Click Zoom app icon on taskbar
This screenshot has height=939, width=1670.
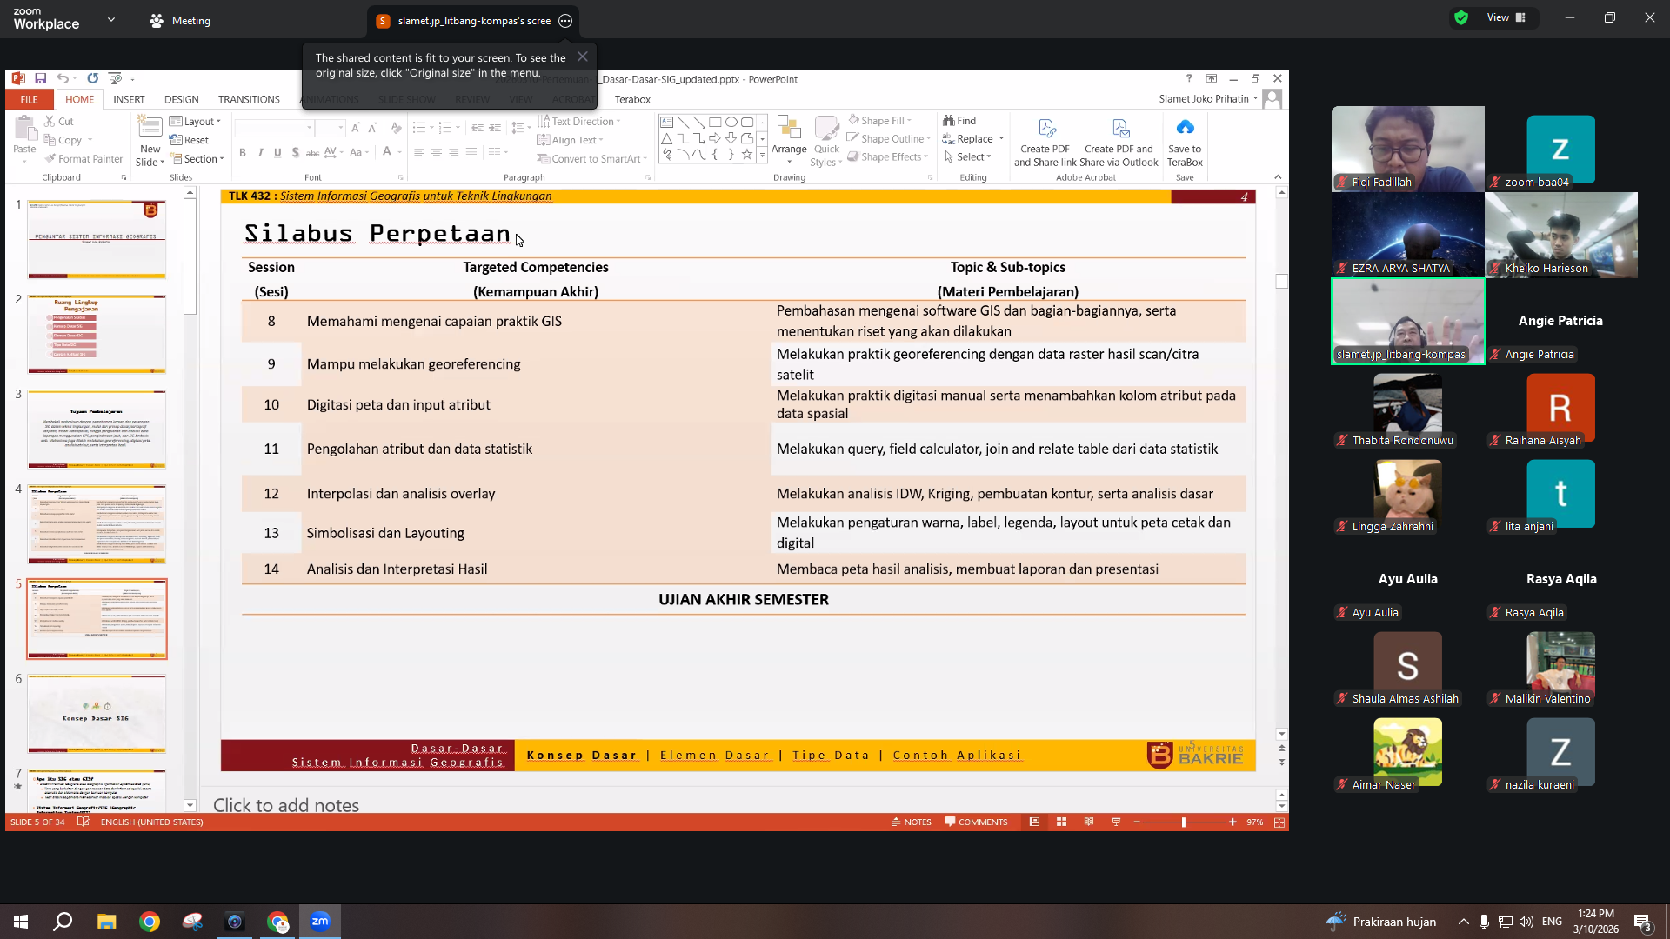pyautogui.click(x=320, y=922)
